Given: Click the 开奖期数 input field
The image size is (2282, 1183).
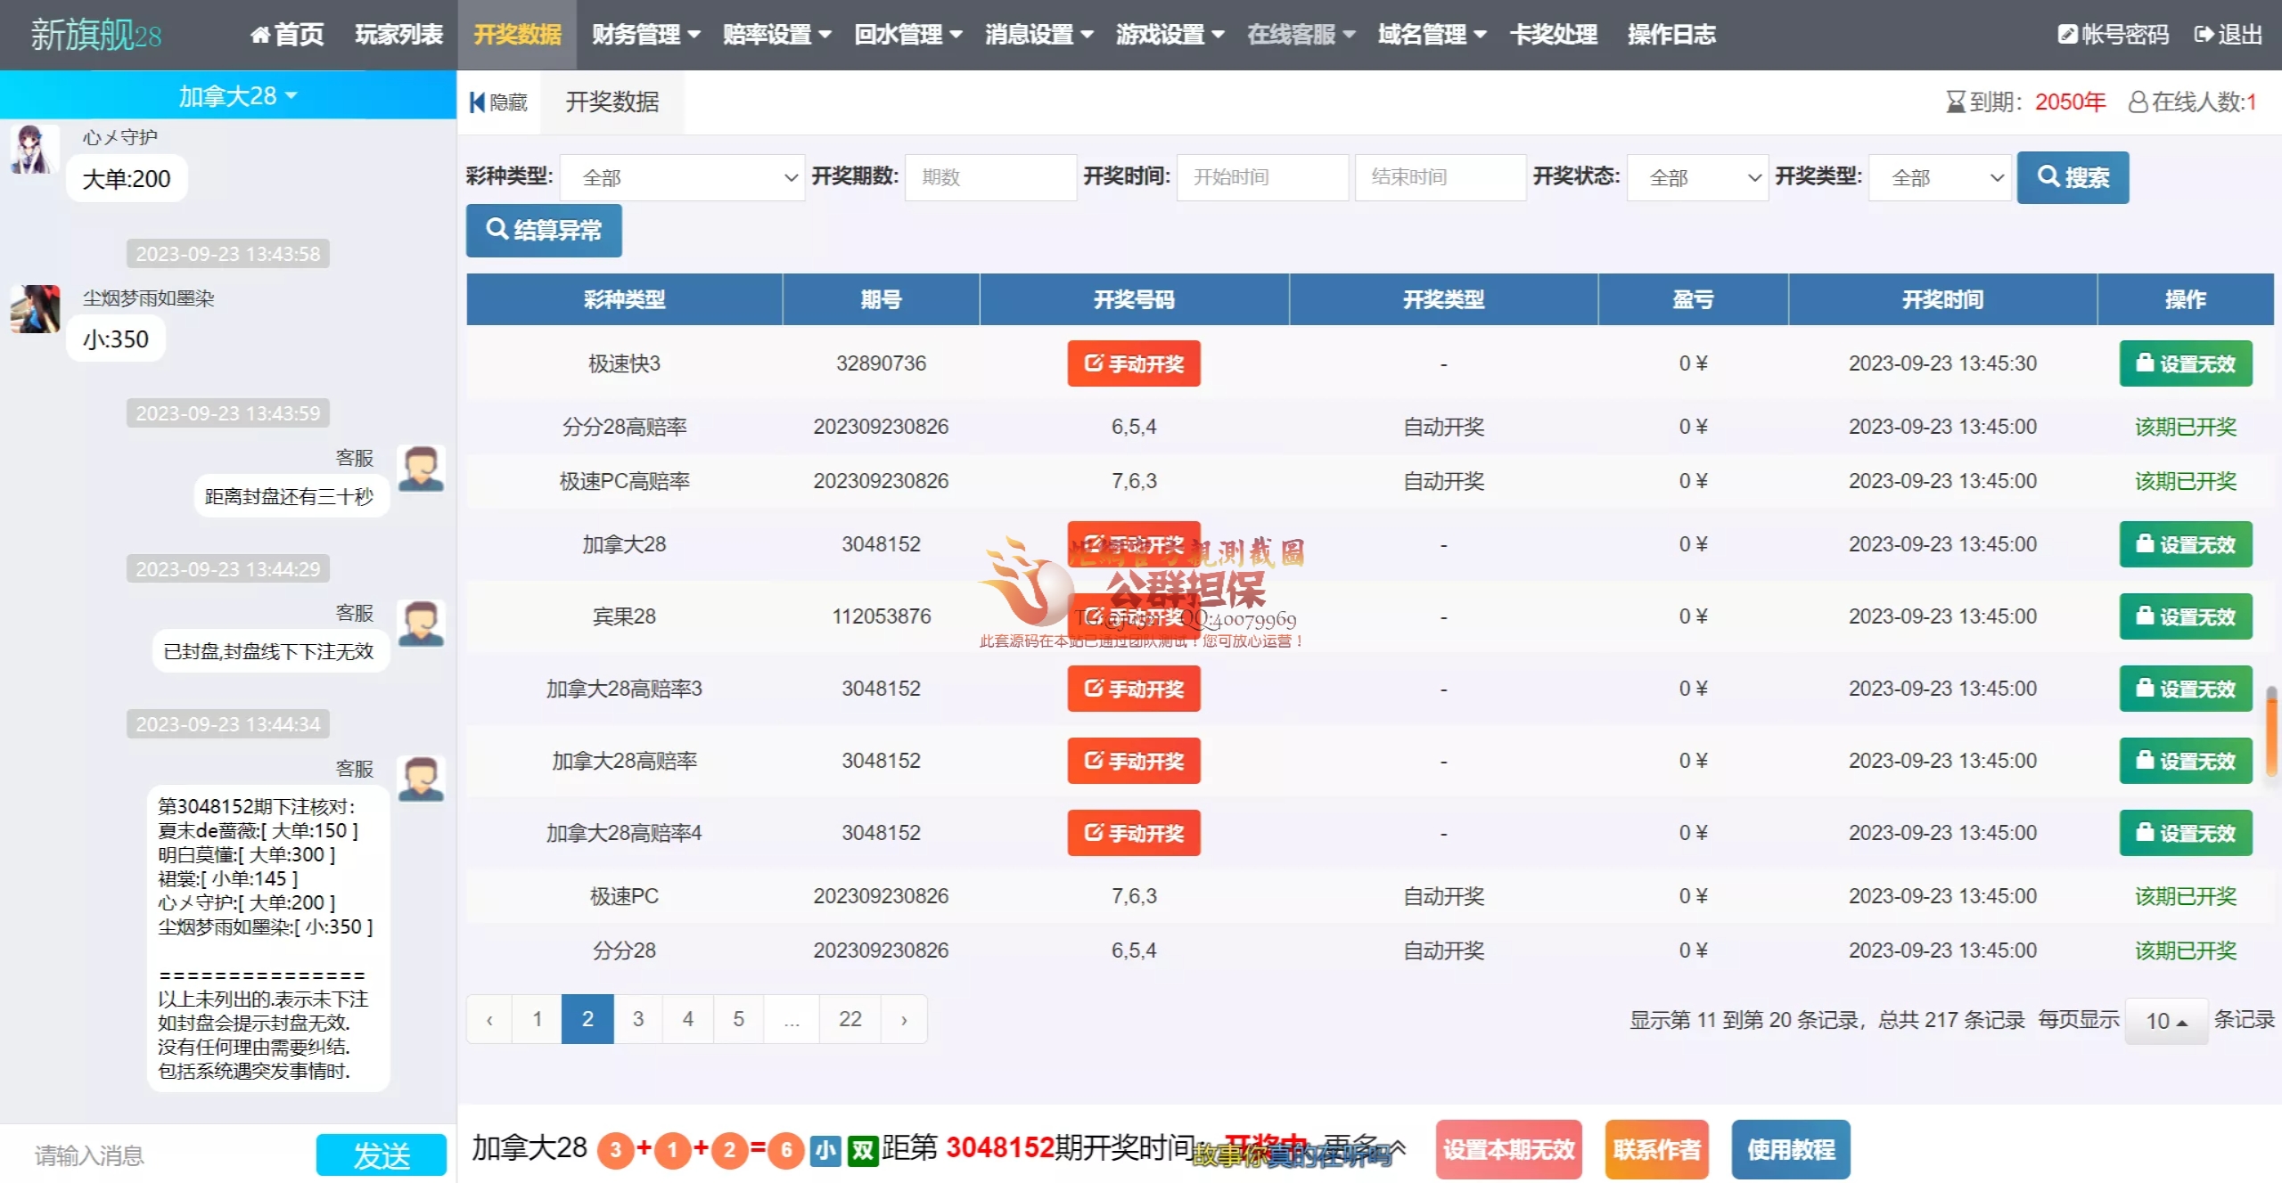Looking at the screenshot, I should 989,177.
